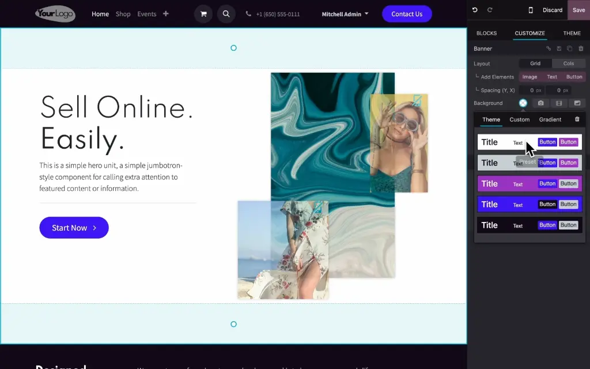Image resolution: width=590 pixels, height=369 pixels.
Task: Select Grid layout
Action: [x=535, y=63]
